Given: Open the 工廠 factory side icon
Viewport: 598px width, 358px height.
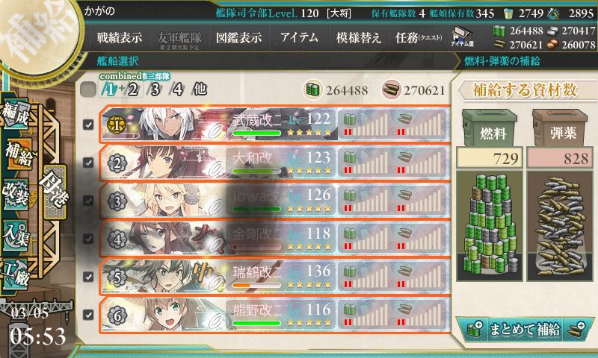Looking at the screenshot, I should coord(15,273).
